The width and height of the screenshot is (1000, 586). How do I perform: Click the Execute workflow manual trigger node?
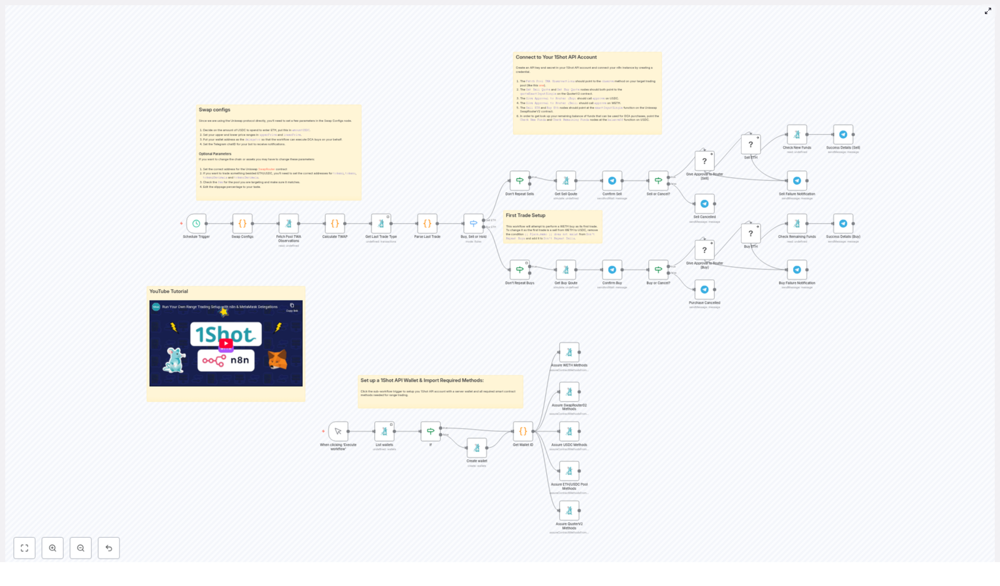[x=337, y=431]
